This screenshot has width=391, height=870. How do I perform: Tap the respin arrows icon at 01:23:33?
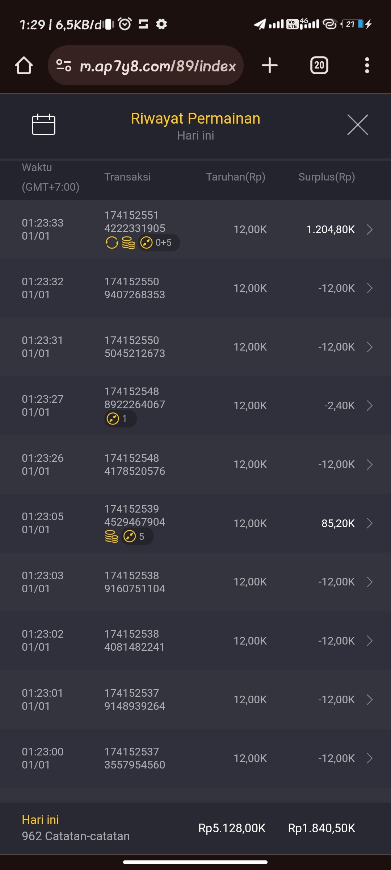(x=112, y=243)
